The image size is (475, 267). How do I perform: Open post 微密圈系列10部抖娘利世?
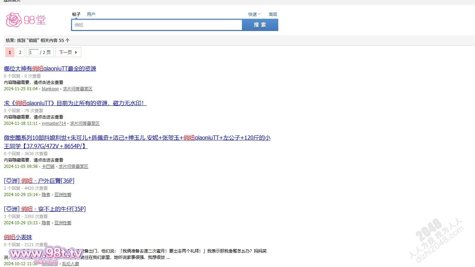click(x=137, y=142)
